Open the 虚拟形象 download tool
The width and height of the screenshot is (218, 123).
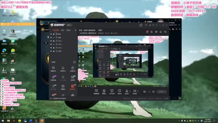(x=53, y=87)
